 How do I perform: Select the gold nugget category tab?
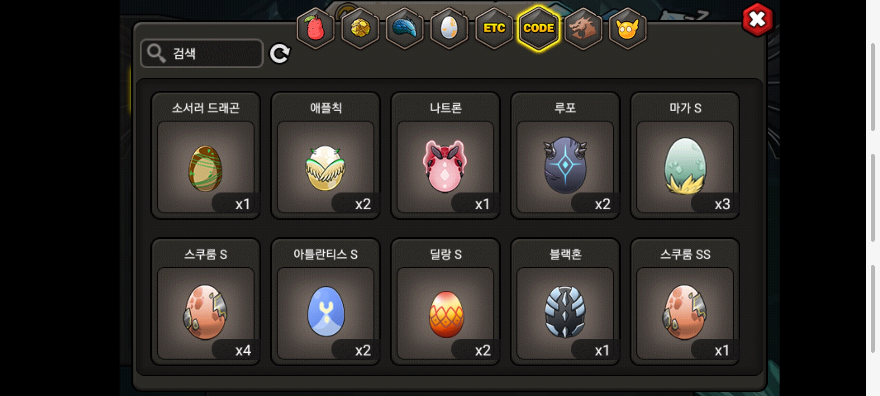(360, 29)
